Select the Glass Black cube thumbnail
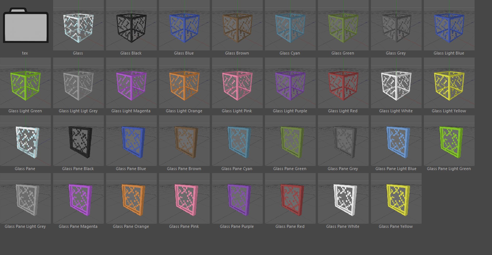The width and height of the screenshot is (492, 255). (x=131, y=25)
